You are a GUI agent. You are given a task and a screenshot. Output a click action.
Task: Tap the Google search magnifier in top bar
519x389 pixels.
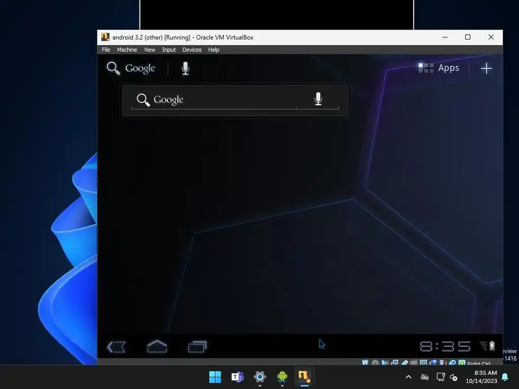click(x=113, y=68)
